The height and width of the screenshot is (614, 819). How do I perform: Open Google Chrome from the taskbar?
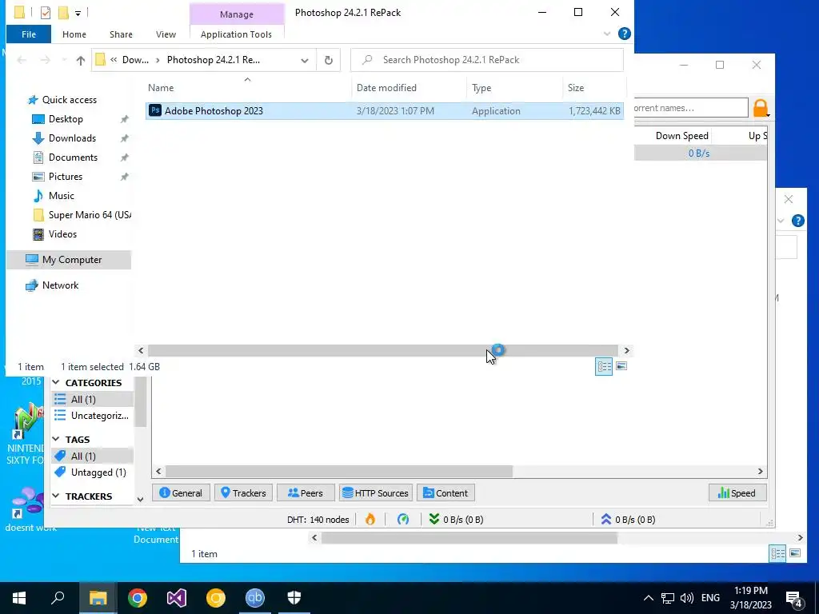pyautogui.click(x=138, y=598)
